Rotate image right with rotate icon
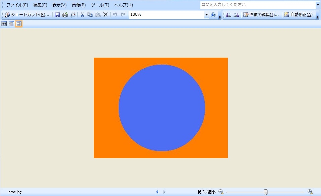The height and width of the screenshot is (196, 321). 236,15
